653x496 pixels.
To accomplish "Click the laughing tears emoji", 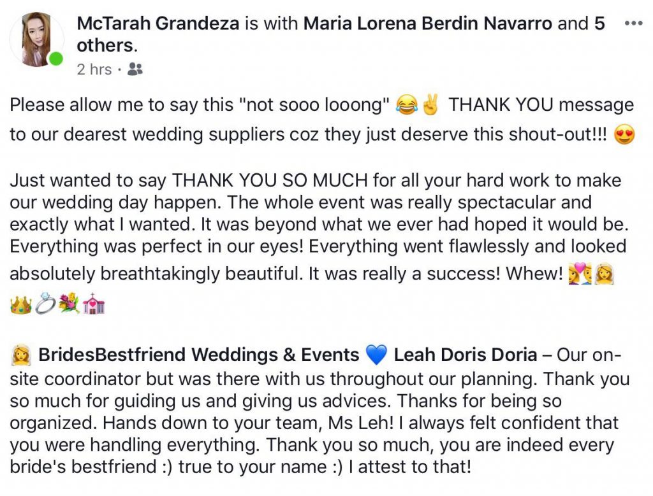I will coord(406,104).
